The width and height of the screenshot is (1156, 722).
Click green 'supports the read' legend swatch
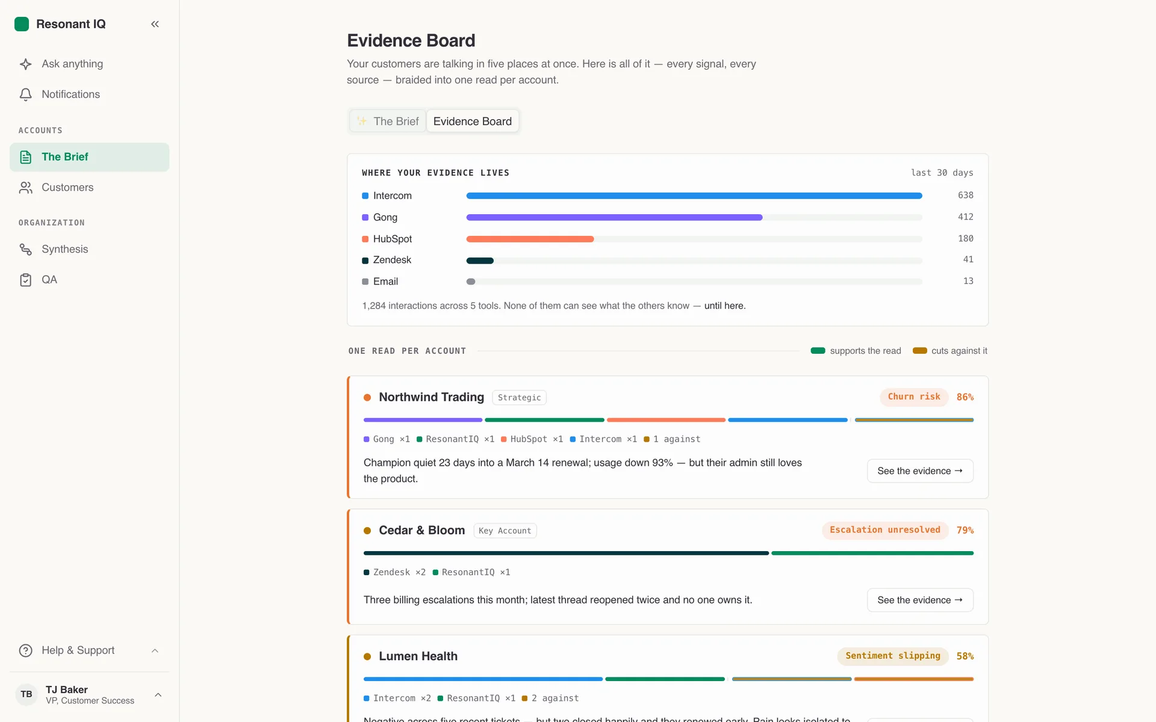coord(818,351)
